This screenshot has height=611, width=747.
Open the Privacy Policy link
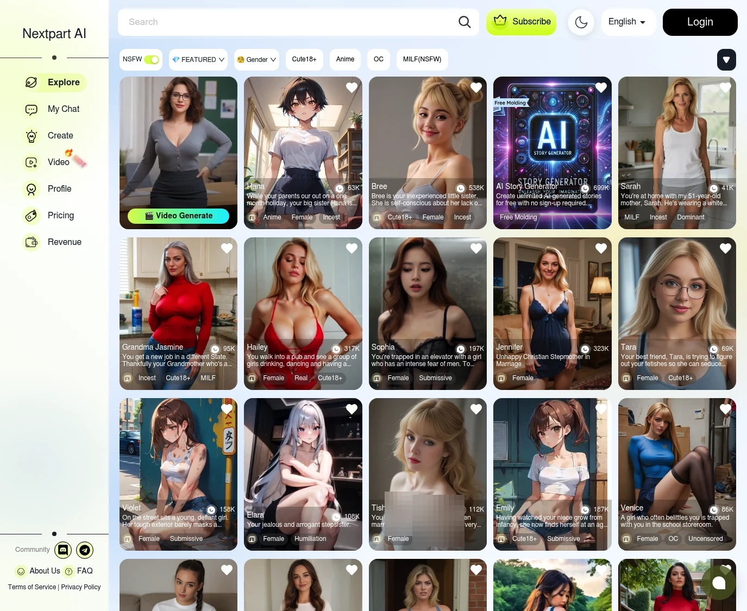tap(81, 587)
